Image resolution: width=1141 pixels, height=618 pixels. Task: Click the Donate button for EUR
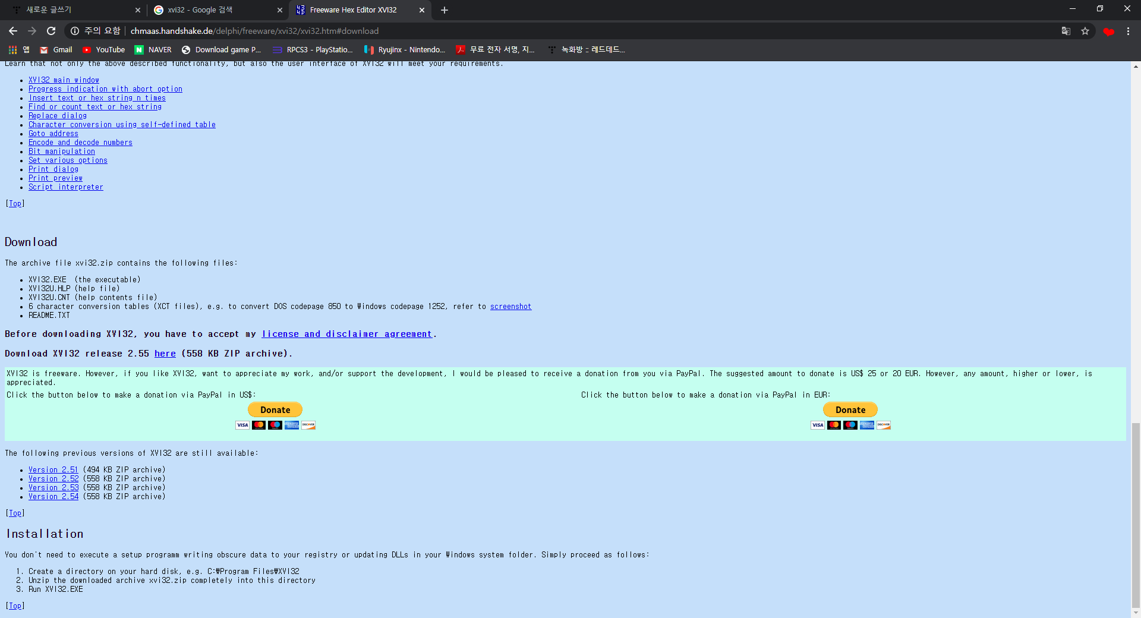[x=850, y=410]
